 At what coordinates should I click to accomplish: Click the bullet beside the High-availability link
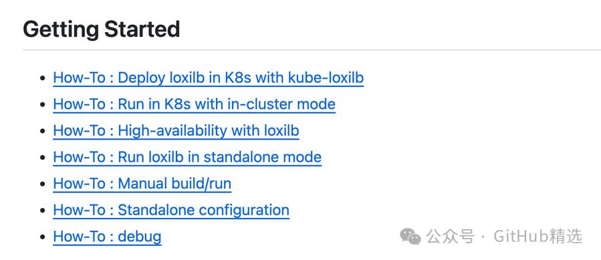43,131
